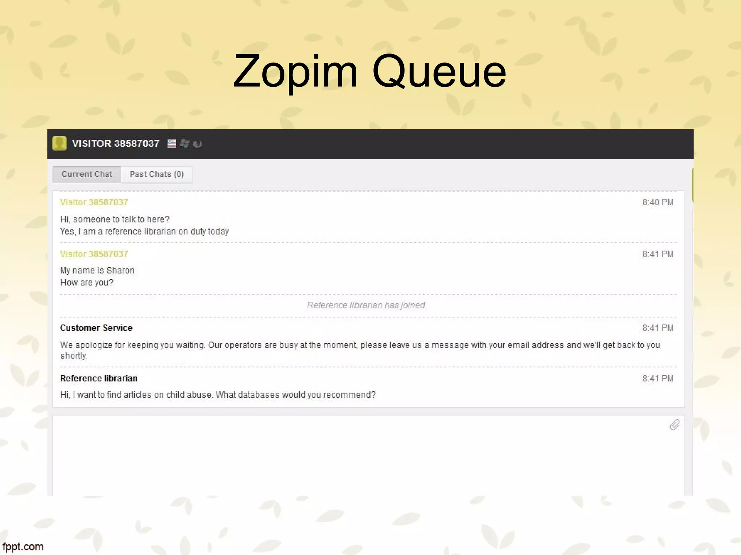This screenshot has height=555, width=741.
Task: Click the chat panel scrollbar thumb
Action: pos(693,184)
